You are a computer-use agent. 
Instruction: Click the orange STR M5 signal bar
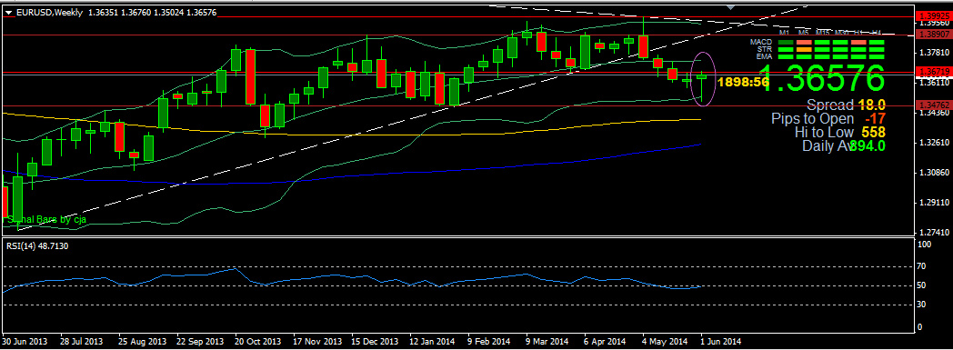click(804, 49)
